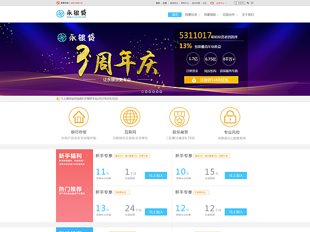Click the 永银贷 logo inside the banner
This screenshot has height=232, width=310.
pyautogui.click(x=76, y=37)
